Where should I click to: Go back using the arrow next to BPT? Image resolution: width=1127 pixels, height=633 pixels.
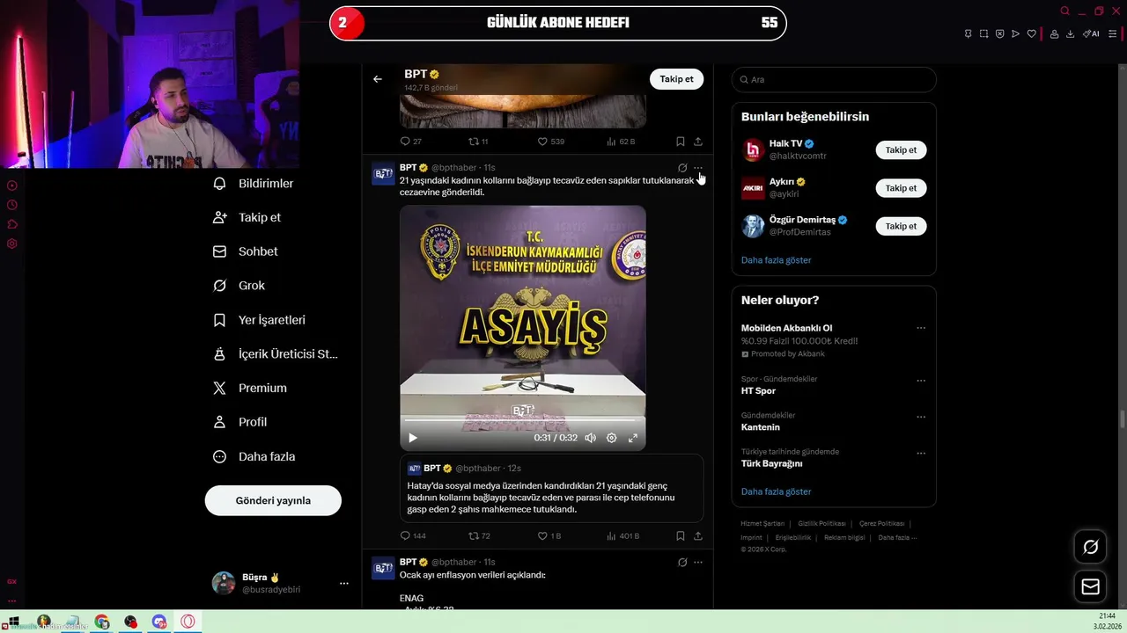pyautogui.click(x=378, y=79)
